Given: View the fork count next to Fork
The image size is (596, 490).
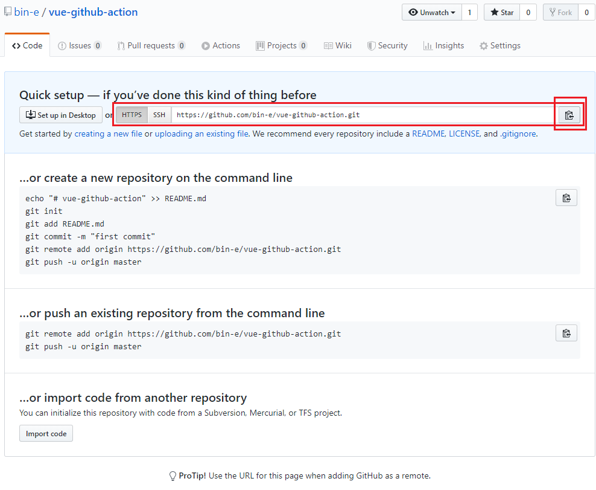Looking at the screenshot, I should [586, 12].
